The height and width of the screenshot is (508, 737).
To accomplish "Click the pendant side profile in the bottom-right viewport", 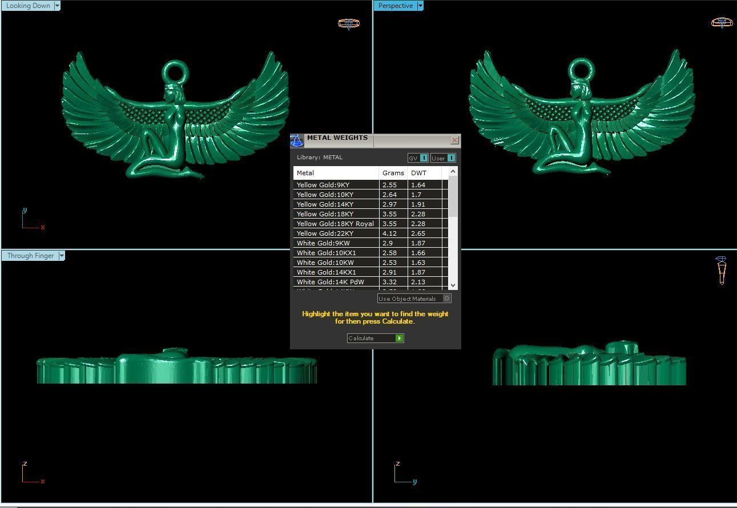I will pyautogui.click(x=589, y=364).
